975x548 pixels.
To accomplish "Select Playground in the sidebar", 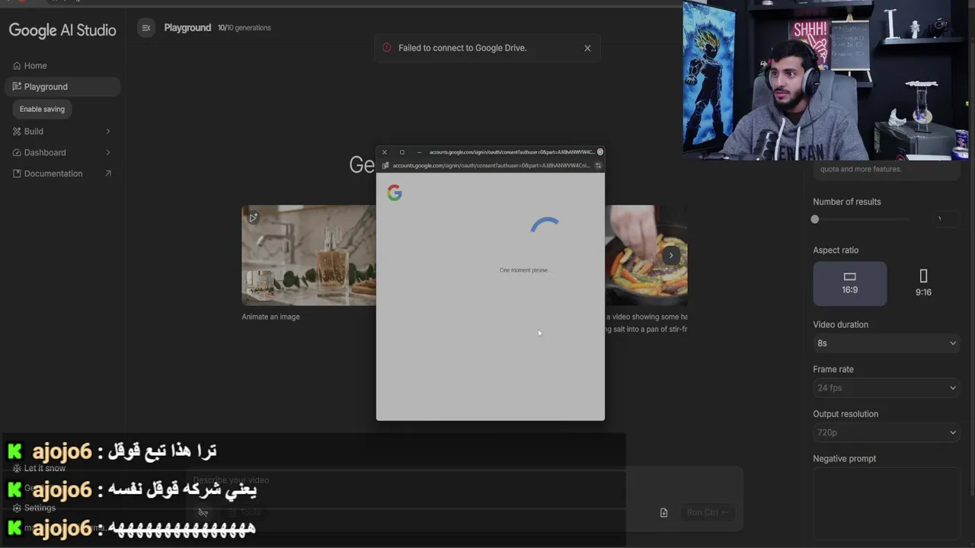I will pyautogui.click(x=62, y=87).
